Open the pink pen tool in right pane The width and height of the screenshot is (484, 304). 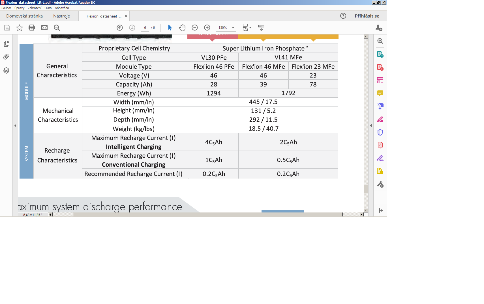380,119
